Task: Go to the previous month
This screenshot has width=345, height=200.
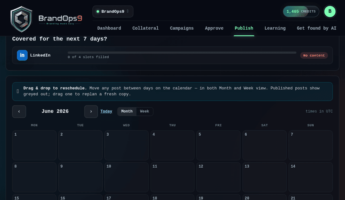Action: pyautogui.click(x=19, y=112)
